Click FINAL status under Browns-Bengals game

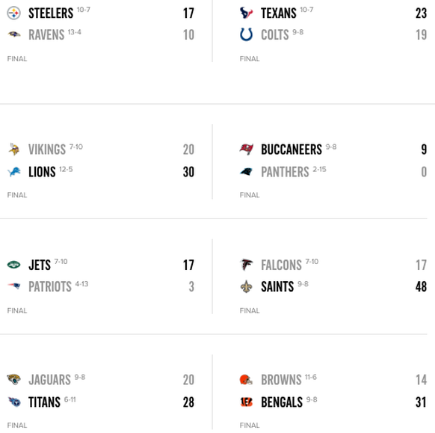coord(250,426)
